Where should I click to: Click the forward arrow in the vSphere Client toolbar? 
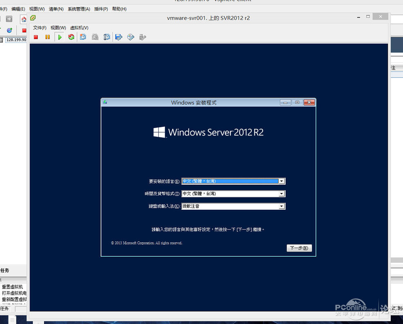point(9,19)
